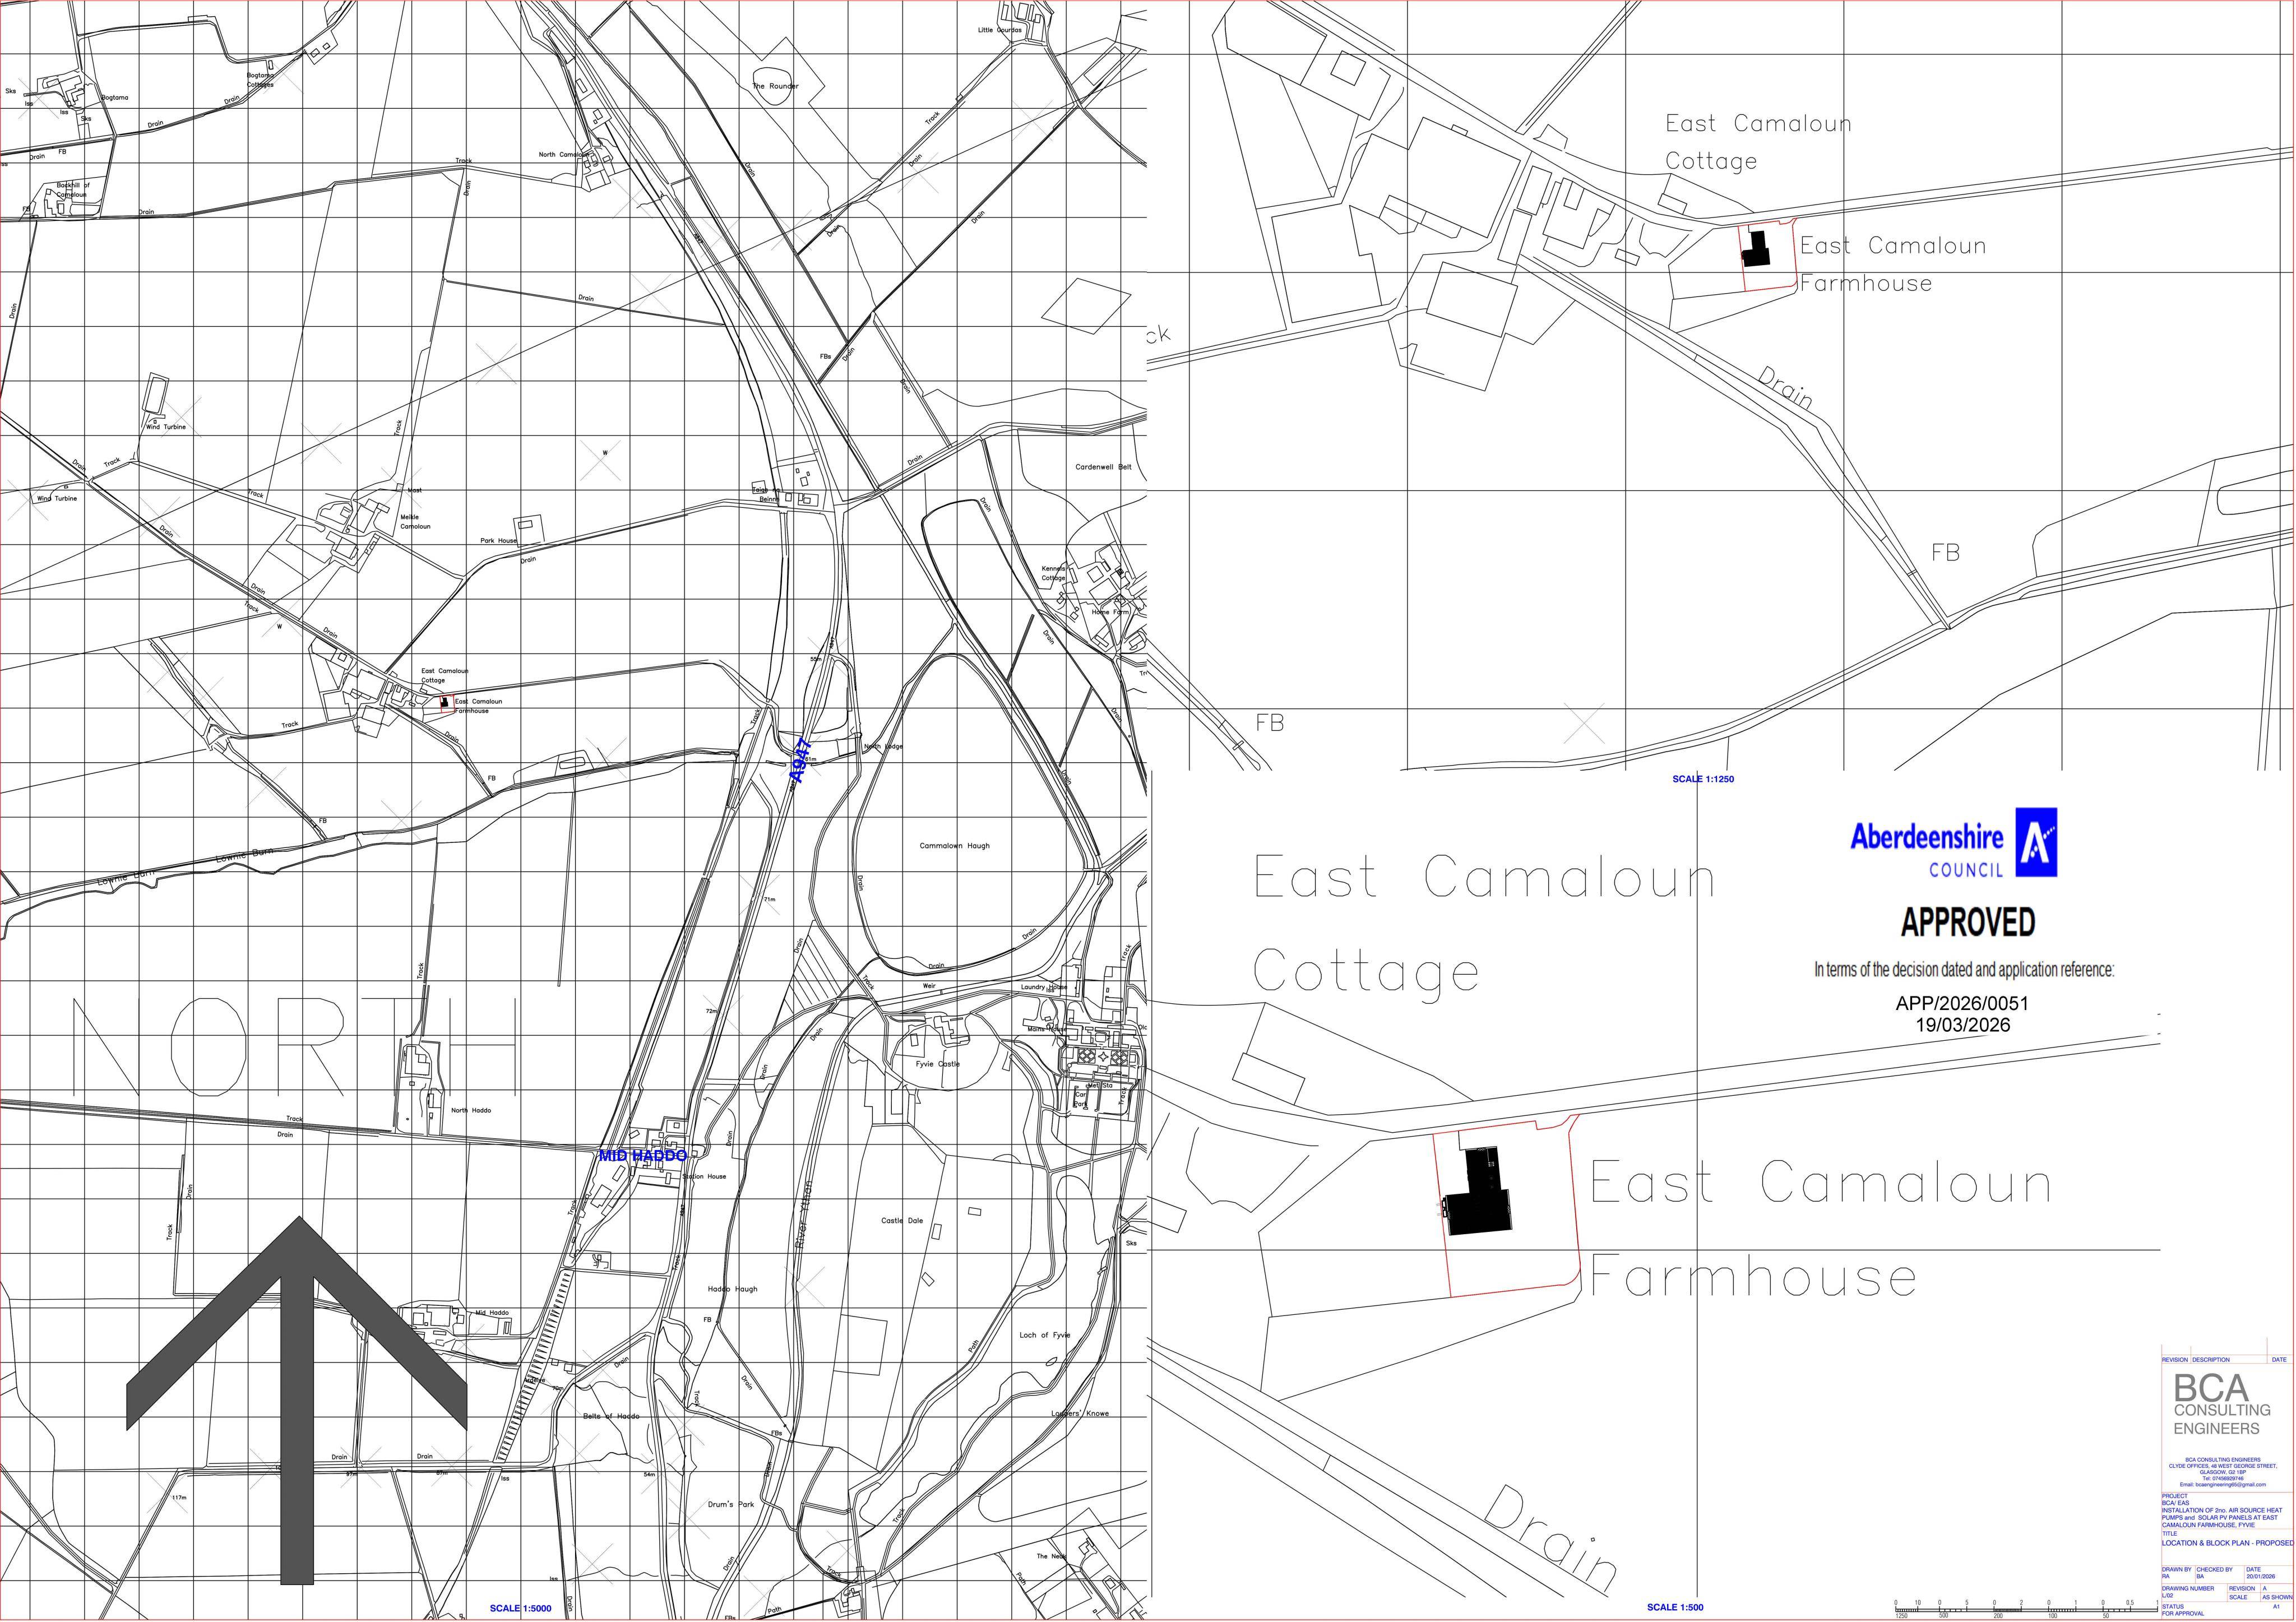Click the BCA Consulting Engineers logo
The height and width of the screenshot is (1622, 2296).
pos(2222,1404)
